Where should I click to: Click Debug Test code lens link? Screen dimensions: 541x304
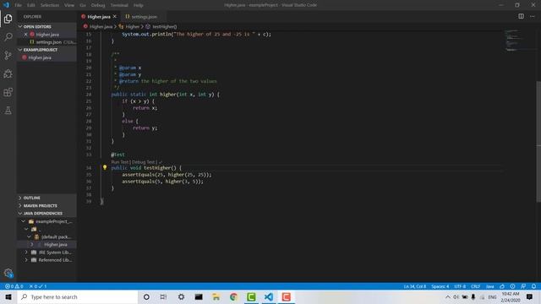tap(144, 162)
